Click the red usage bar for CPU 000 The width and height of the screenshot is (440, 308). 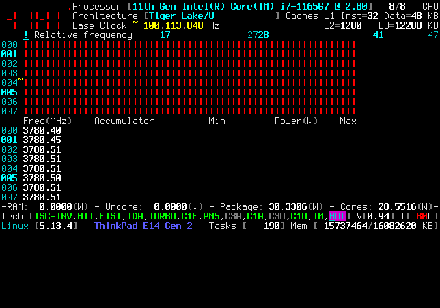click(190, 45)
